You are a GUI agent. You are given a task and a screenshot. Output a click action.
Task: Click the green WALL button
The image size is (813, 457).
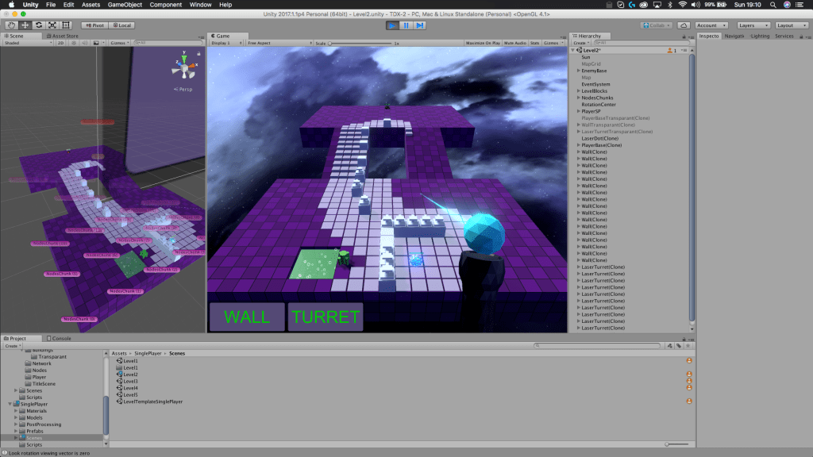(246, 317)
